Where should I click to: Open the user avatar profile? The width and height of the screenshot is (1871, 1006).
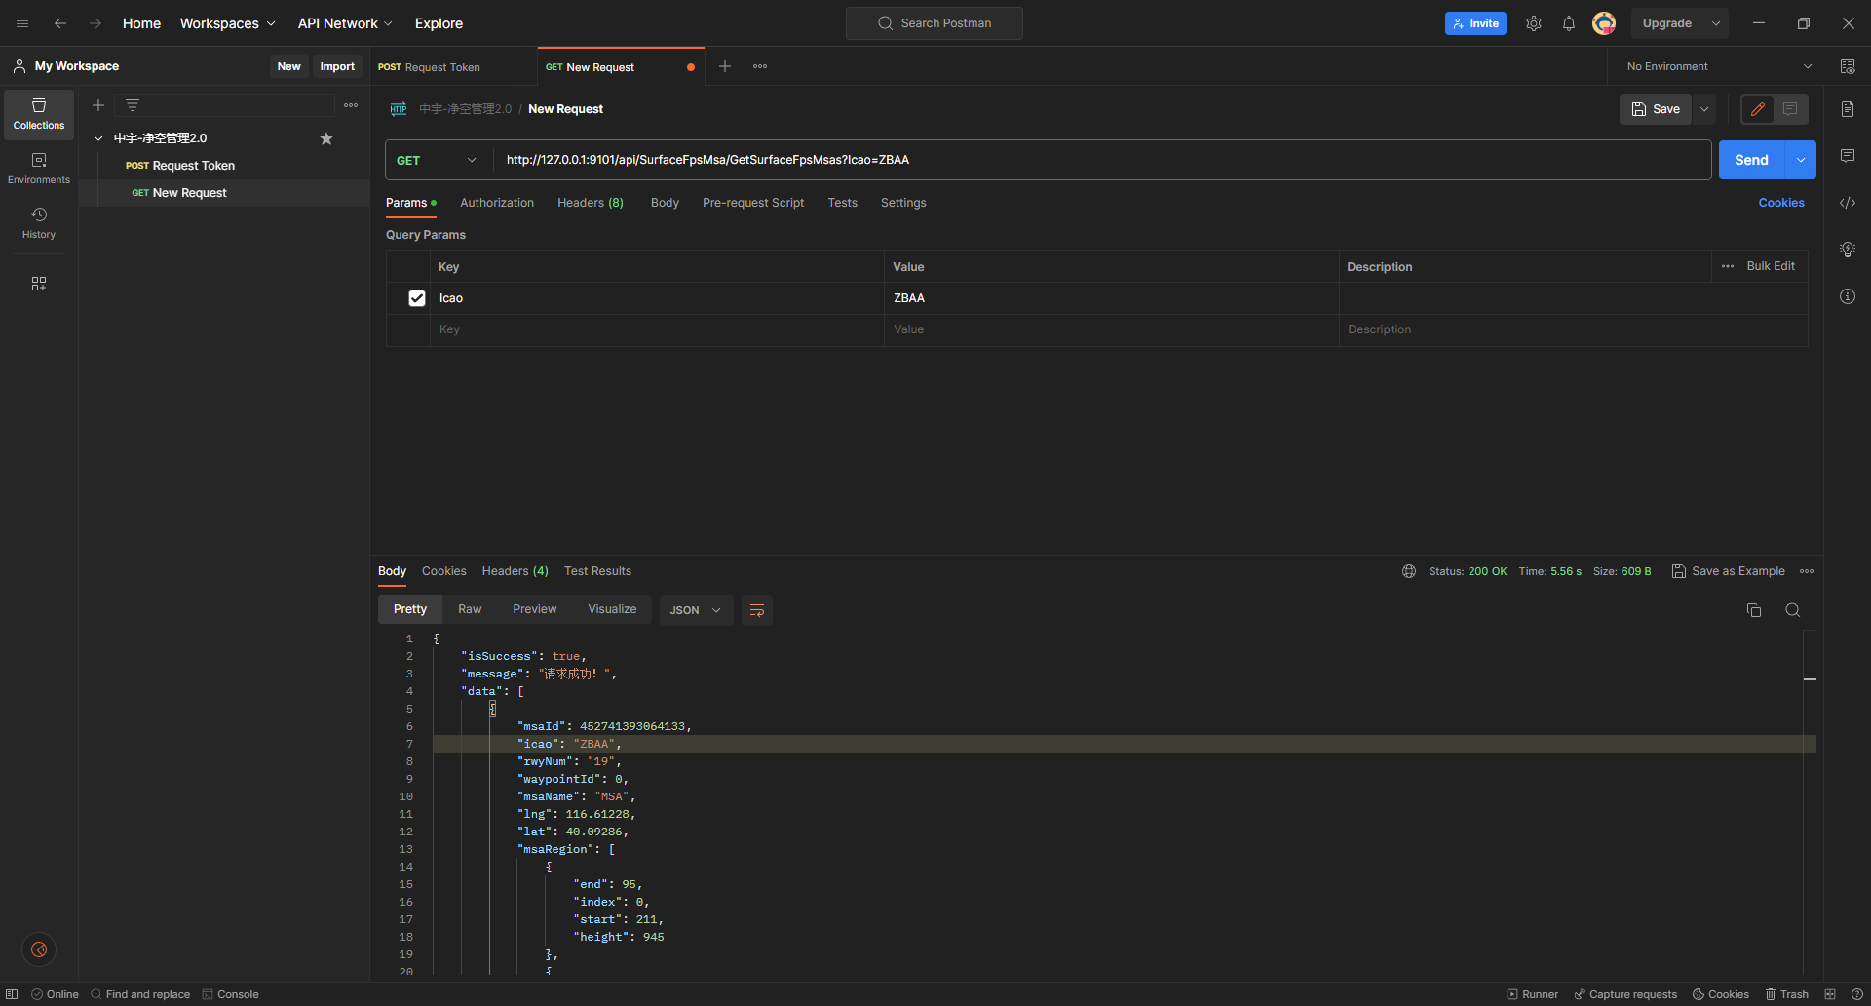(x=1604, y=23)
